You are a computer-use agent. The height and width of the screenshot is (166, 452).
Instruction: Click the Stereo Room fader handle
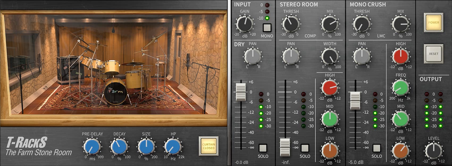[285, 147]
